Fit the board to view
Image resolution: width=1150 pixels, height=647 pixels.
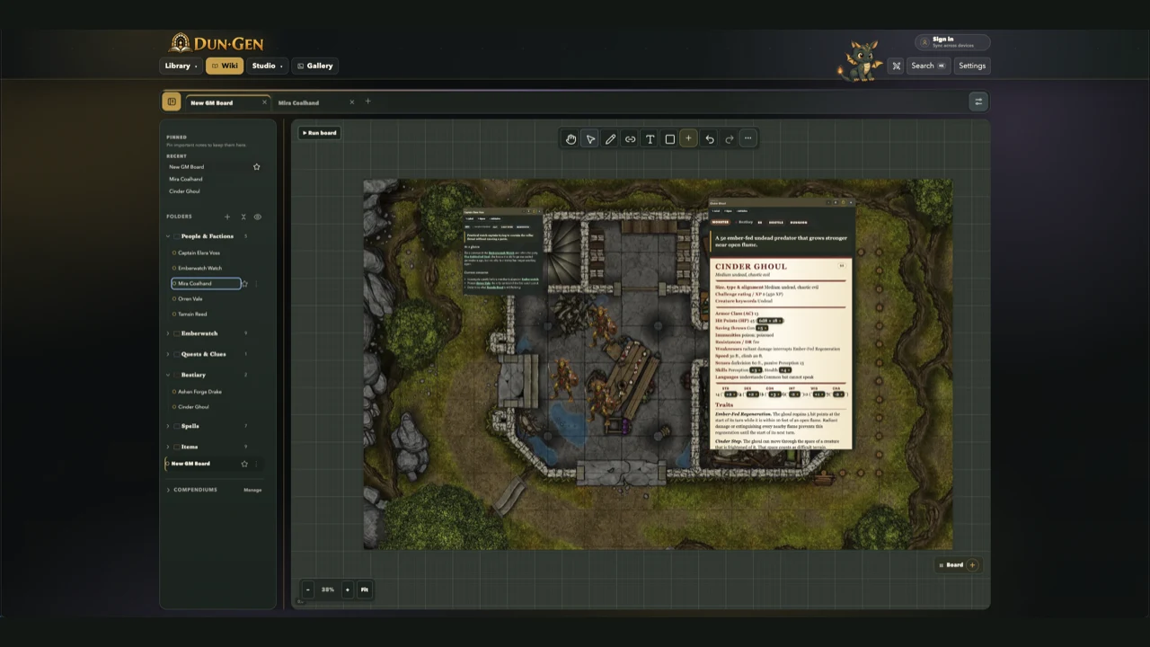pyautogui.click(x=364, y=589)
